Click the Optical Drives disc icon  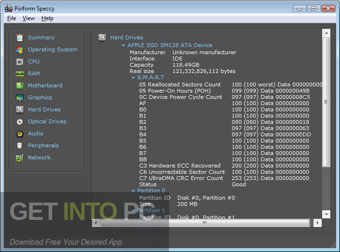[20, 122]
